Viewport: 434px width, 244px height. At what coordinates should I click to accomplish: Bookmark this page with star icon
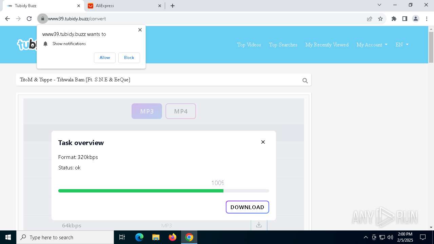click(380, 19)
